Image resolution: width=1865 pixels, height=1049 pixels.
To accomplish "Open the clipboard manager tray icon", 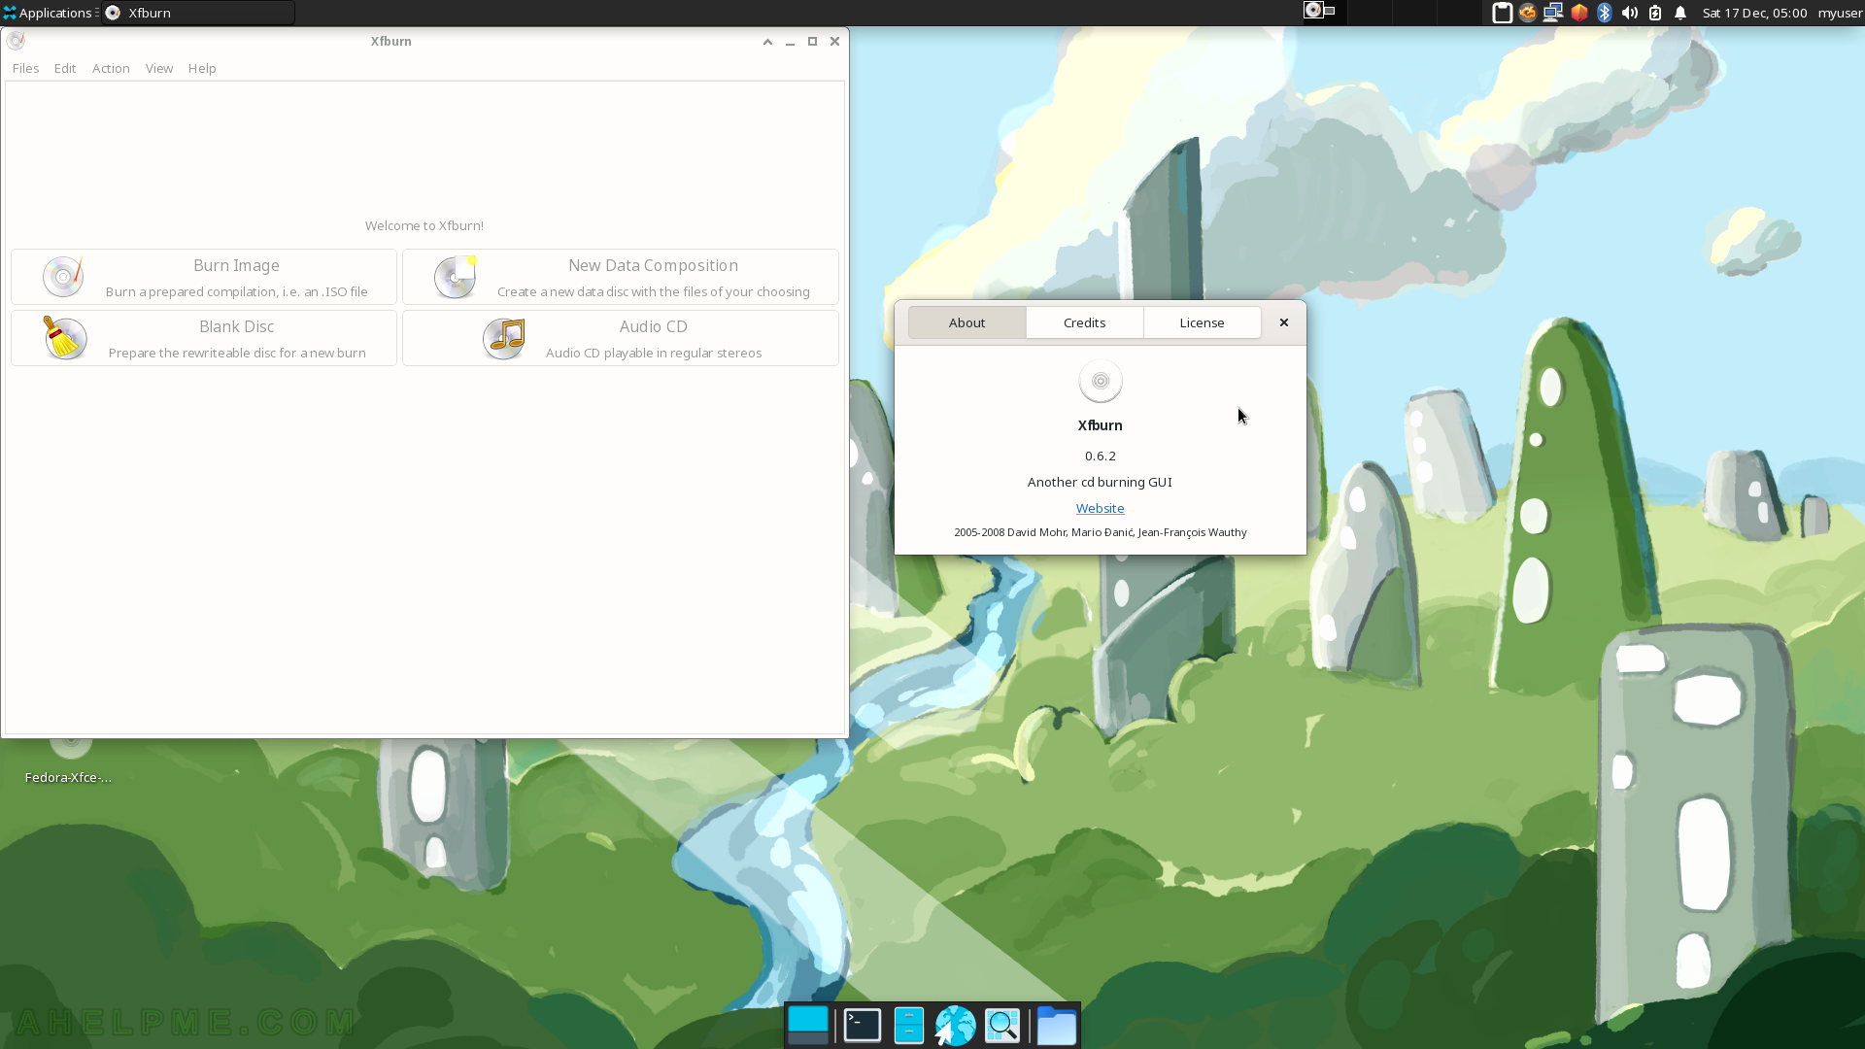I will pos(1502,13).
